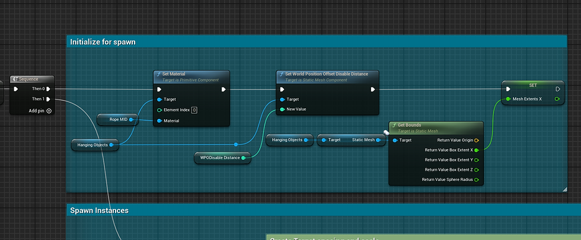The height and width of the screenshot is (240, 581).
Task: Click Return Value Box Extent Z pin
Action: [477, 170]
